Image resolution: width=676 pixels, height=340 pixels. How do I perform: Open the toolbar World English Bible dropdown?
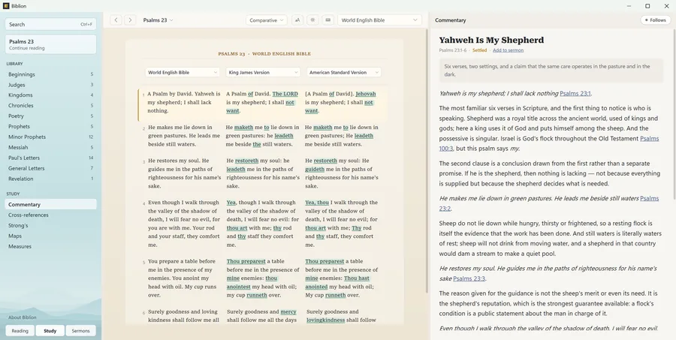(x=379, y=20)
